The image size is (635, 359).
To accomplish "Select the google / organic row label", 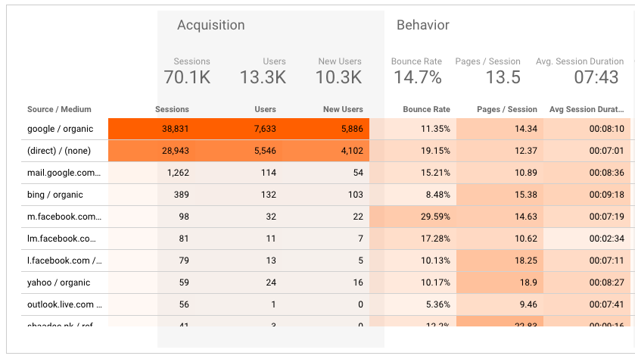I will [x=56, y=130].
